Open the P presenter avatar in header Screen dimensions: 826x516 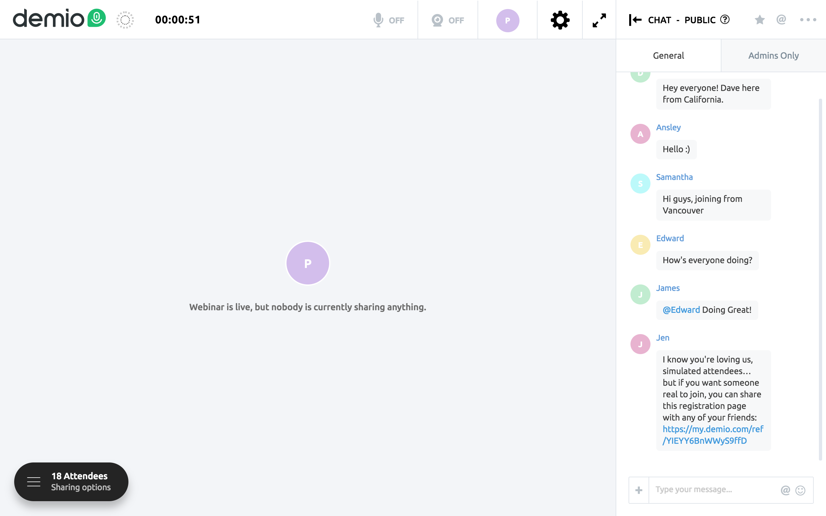tap(508, 20)
